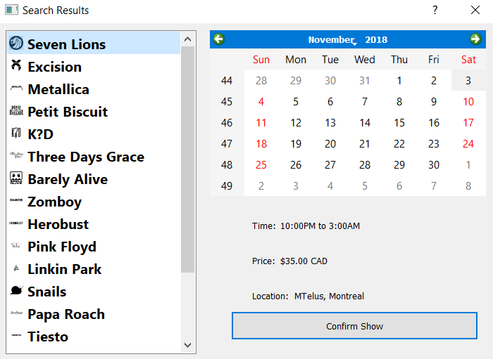
Task: Click the Excision artist logo icon
Action: (16, 65)
